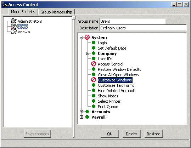The image size is (191, 148).
Task: Expand the Accounts tree node
Action: [x=81, y=112]
